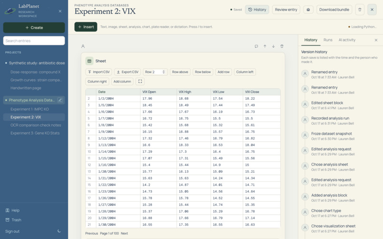Image resolution: width=383 pixels, height=239 pixels.
Task: Open Experiment 3: Gene KO Stats
Action: tap(35, 133)
